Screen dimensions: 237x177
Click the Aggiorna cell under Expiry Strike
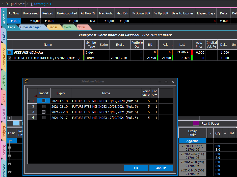click(x=192, y=141)
